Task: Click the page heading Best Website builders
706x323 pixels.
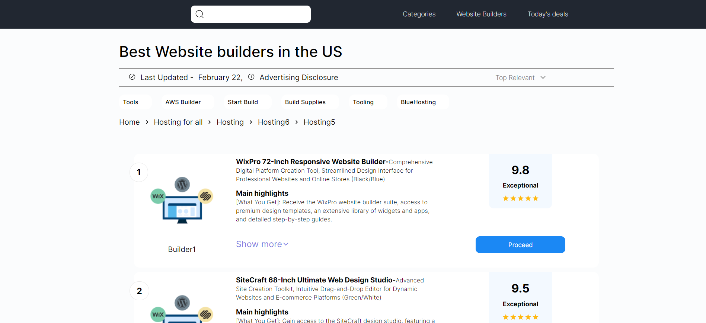Action: (230, 52)
